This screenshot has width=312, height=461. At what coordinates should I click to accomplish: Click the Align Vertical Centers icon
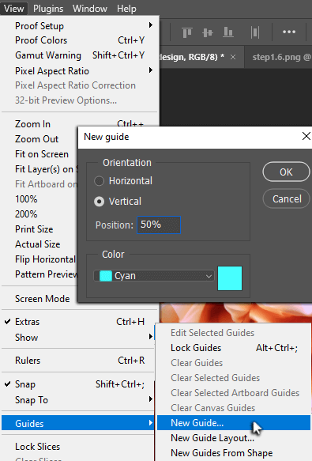(208, 32)
